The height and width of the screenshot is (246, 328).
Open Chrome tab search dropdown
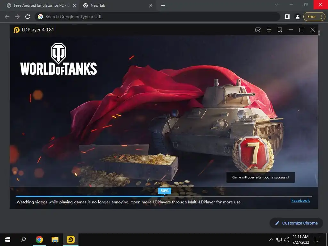tap(276, 4)
